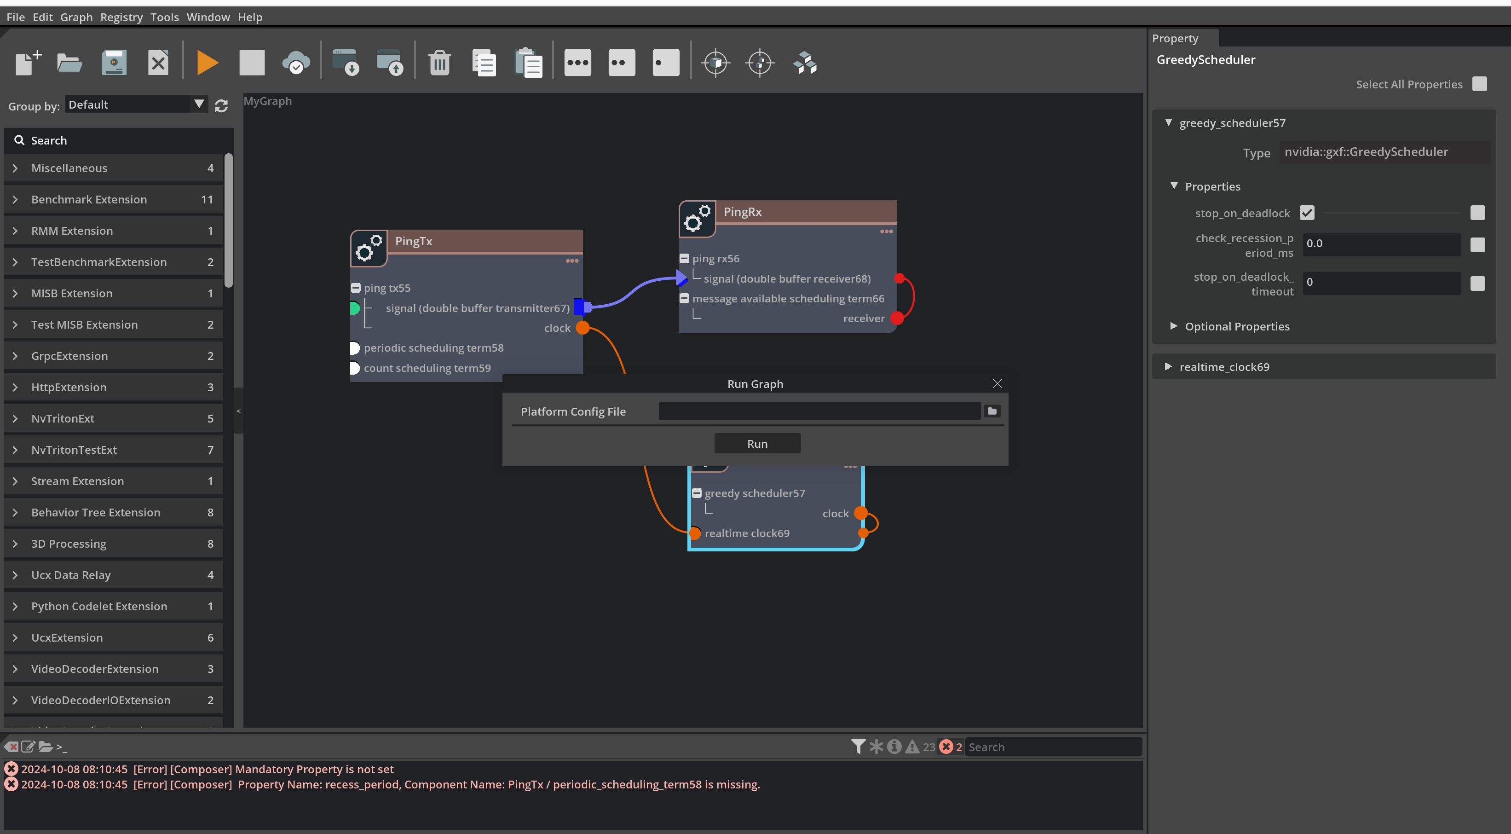Image resolution: width=1511 pixels, height=834 pixels.
Task: Collapse the ping tx55 component
Action: (x=356, y=288)
